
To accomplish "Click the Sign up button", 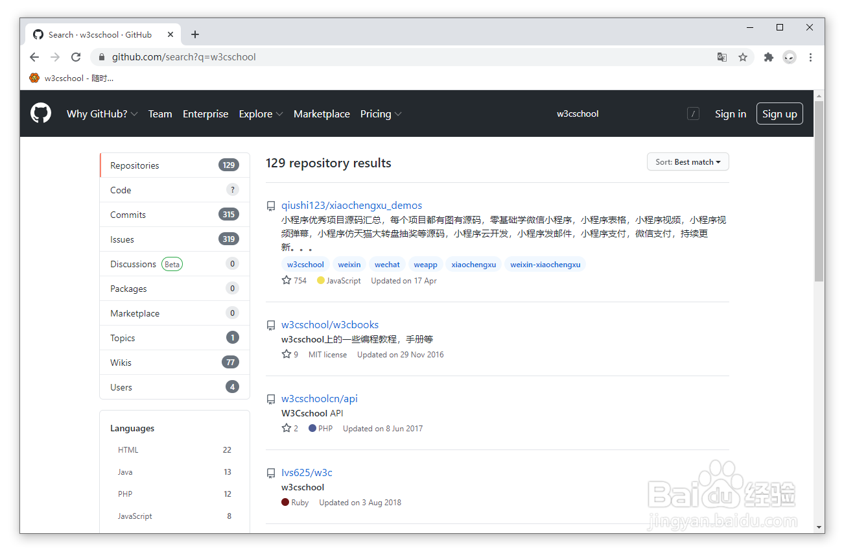I will tap(780, 114).
